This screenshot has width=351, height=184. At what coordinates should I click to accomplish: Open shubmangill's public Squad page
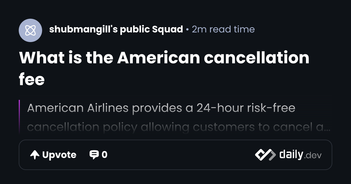tap(116, 29)
